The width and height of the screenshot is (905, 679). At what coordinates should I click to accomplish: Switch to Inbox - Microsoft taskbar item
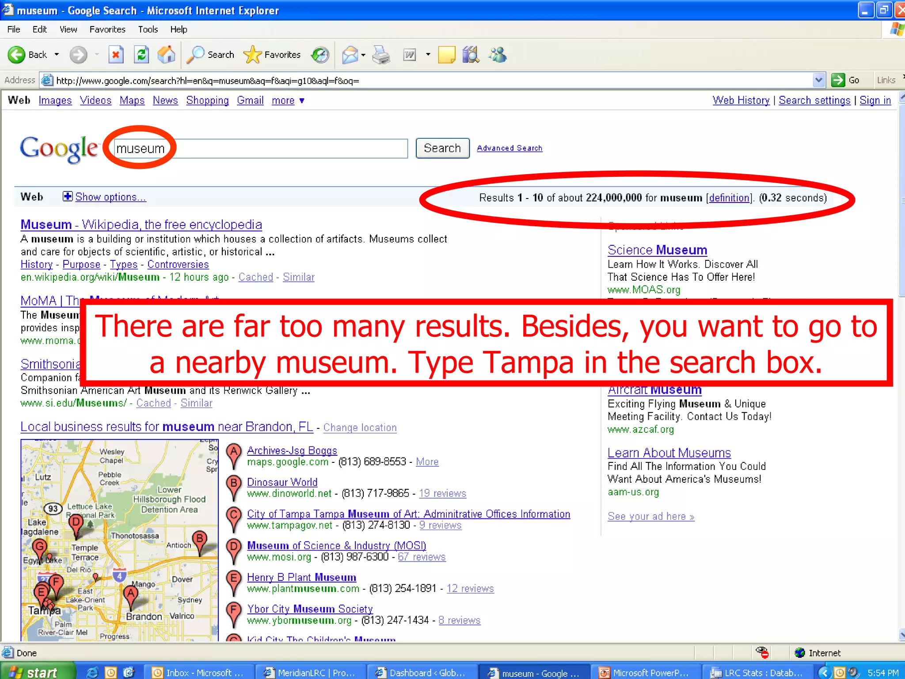(x=199, y=672)
